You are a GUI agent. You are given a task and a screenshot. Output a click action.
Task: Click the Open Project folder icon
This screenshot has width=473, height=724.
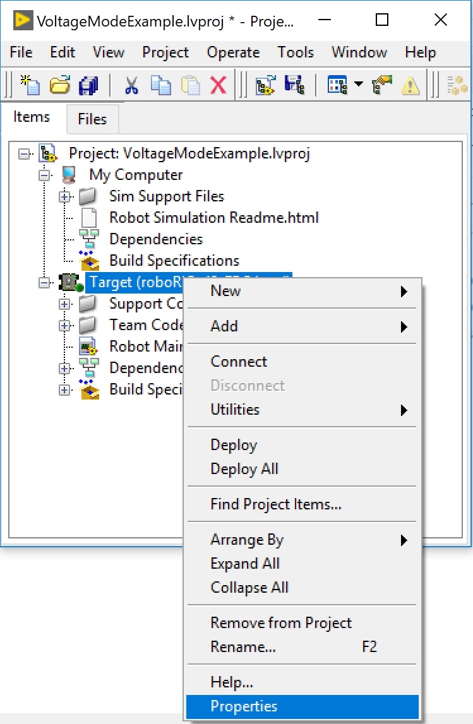[59, 85]
